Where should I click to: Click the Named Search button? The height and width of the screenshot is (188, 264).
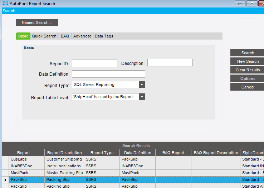click(37, 22)
